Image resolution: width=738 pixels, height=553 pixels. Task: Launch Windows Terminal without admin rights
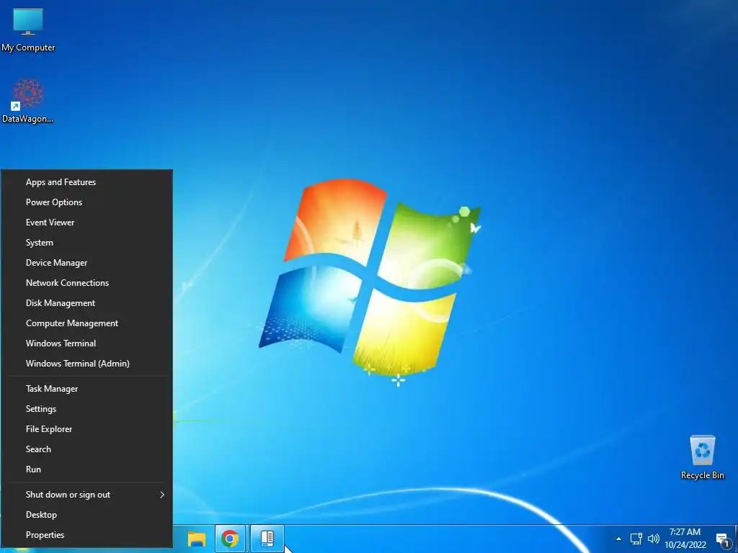(87, 343)
